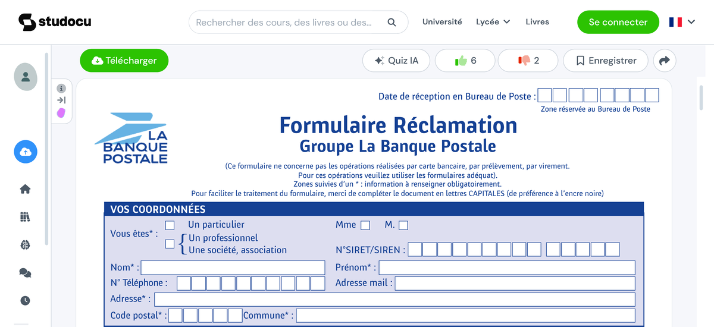
Task: Click the 'N°SIRET/SIREN :' label
Action: coord(371,250)
